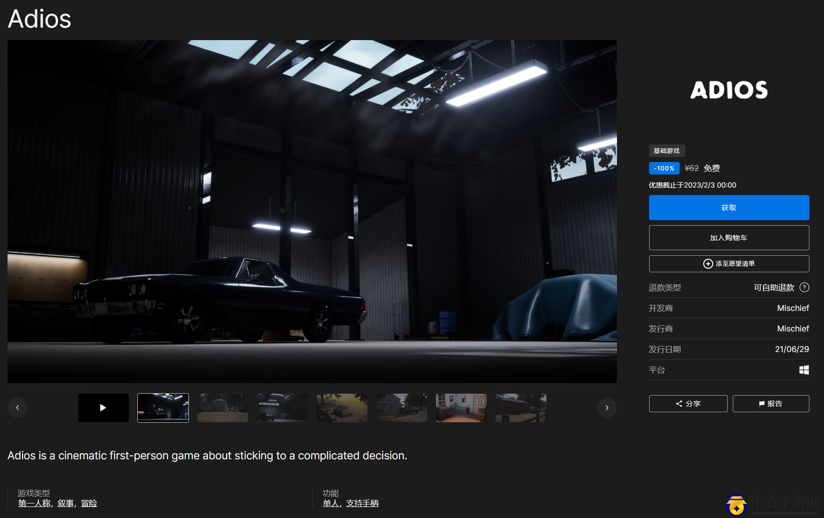Select the aerial yard view thumbnail
The height and width of the screenshot is (518, 824).
click(x=342, y=408)
